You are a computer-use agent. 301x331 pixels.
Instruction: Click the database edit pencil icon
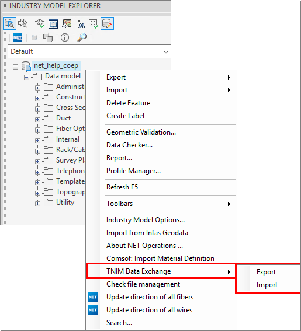[107, 23]
